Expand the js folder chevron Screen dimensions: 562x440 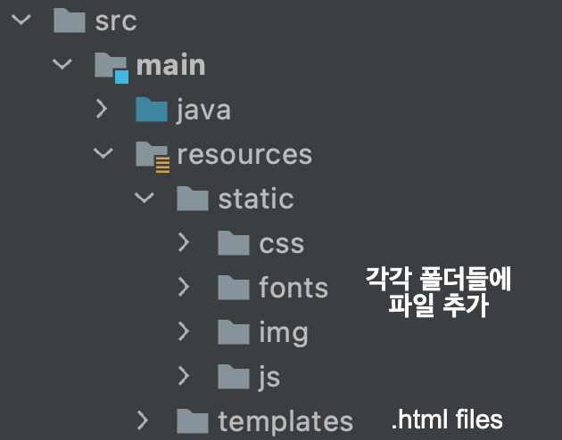pos(184,376)
